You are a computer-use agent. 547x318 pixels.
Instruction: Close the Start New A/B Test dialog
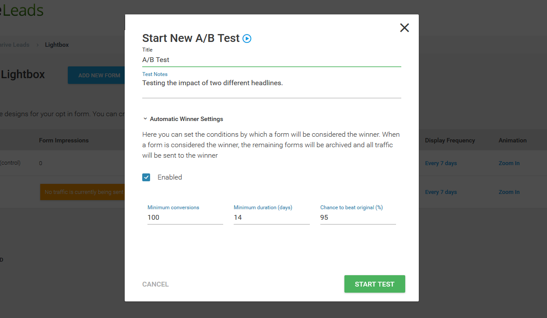click(404, 28)
